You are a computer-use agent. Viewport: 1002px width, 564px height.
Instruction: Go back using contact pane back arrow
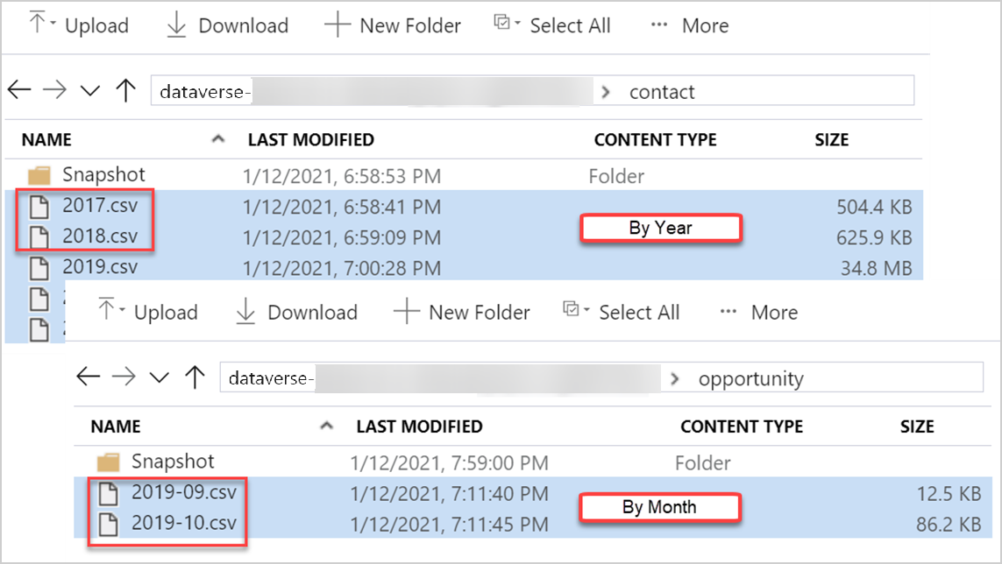[x=19, y=90]
